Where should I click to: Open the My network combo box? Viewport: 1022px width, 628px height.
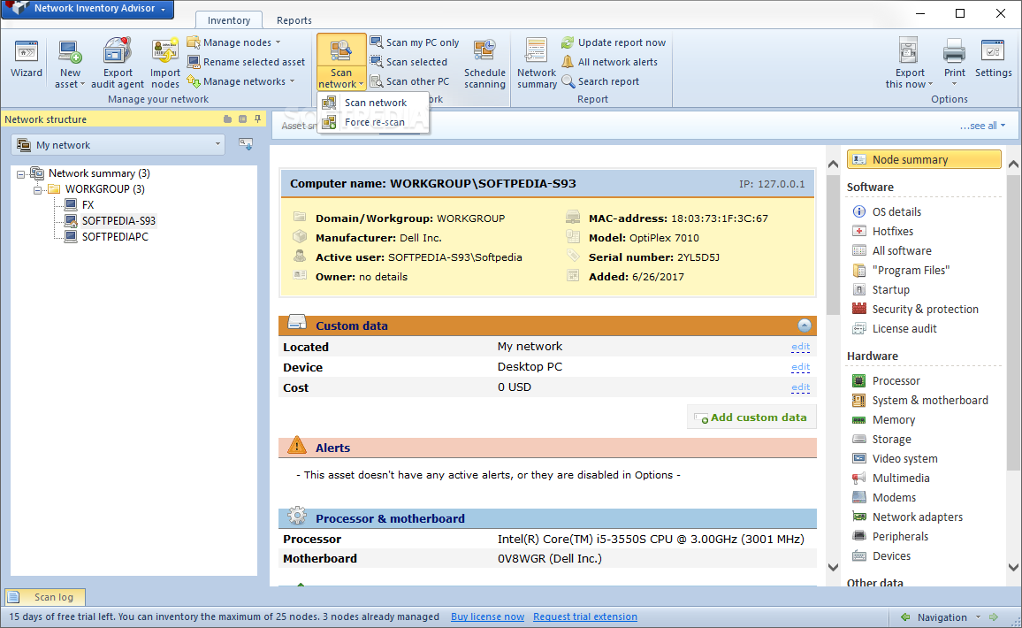point(118,145)
